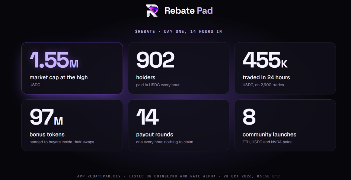Screen dimensions: 351x180
Task: Click the 97M bonus tokens figure
Action: pyautogui.click(x=46, y=117)
